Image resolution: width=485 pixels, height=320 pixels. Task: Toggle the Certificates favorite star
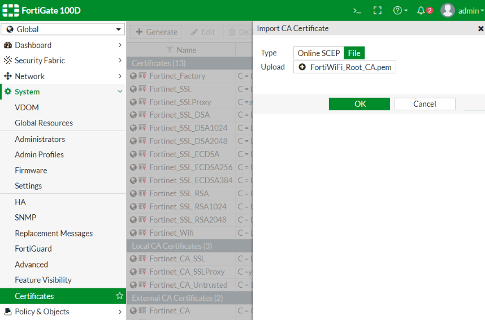119,296
